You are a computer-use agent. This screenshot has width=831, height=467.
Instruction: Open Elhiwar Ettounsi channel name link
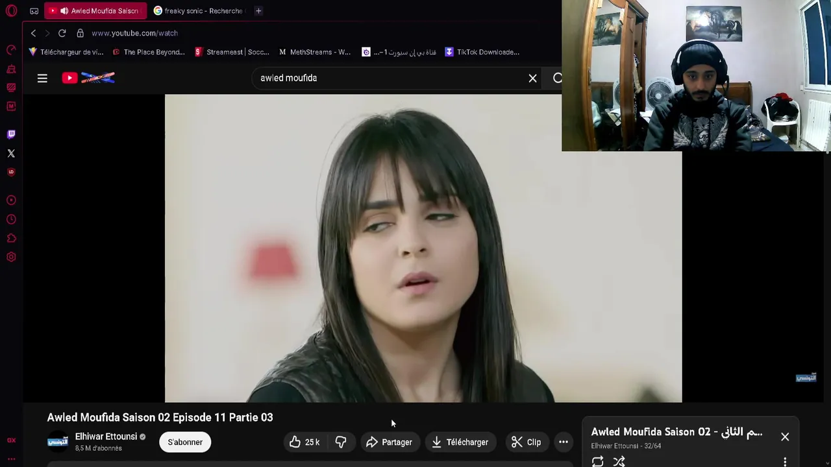pos(106,437)
